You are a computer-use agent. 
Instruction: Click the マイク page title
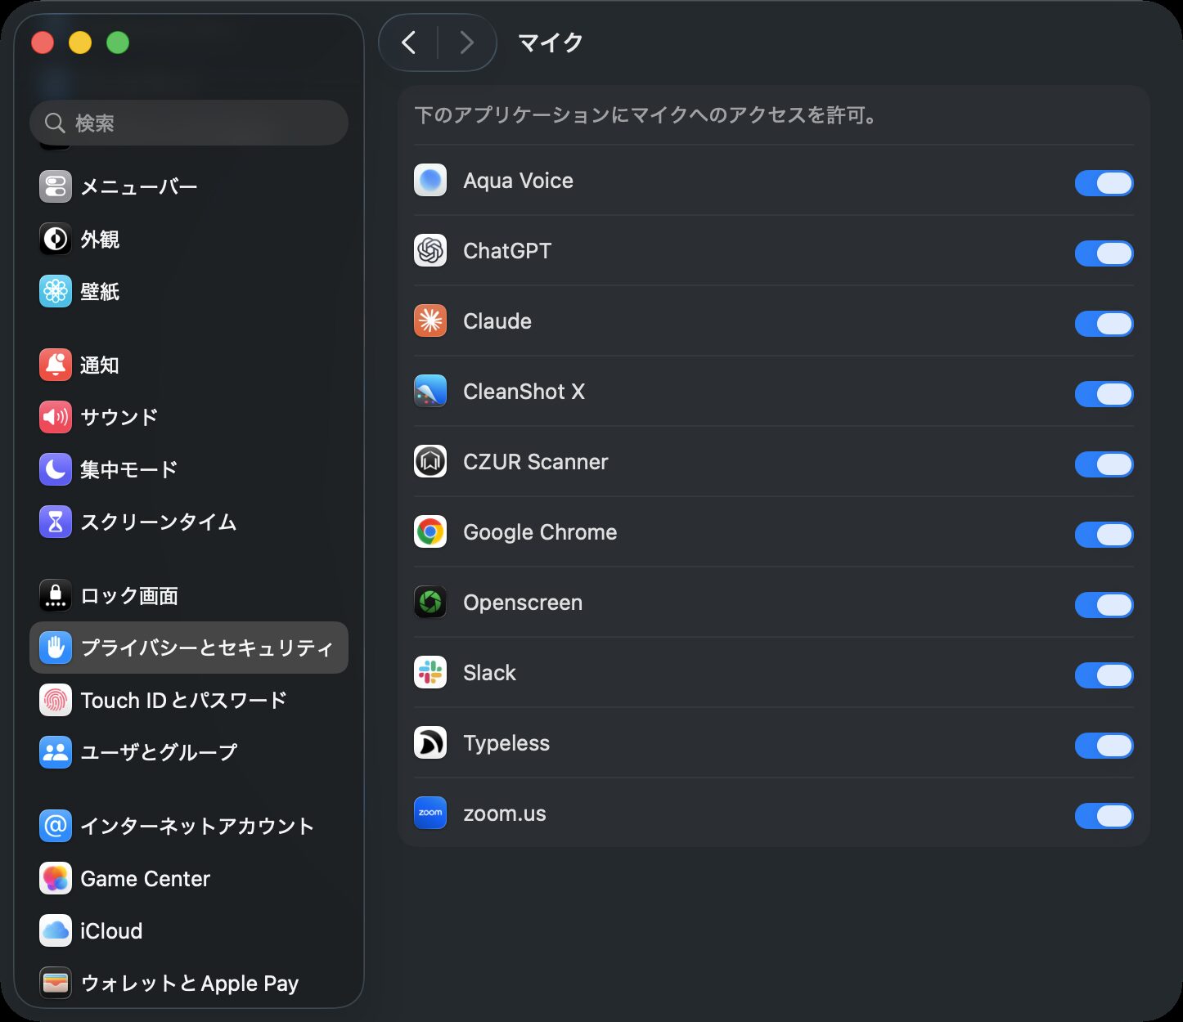click(551, 43)
